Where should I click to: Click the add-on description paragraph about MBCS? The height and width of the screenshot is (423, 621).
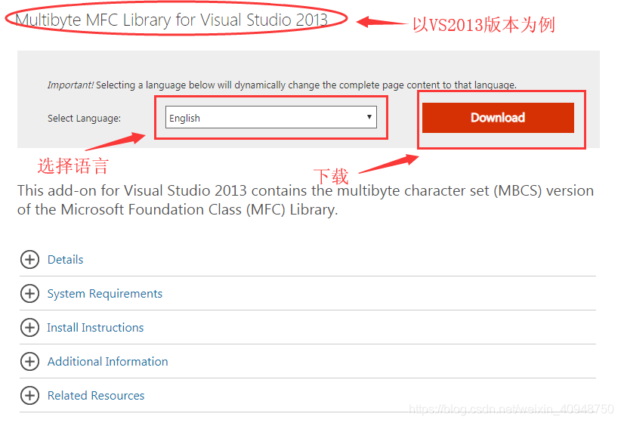point(305,200)
